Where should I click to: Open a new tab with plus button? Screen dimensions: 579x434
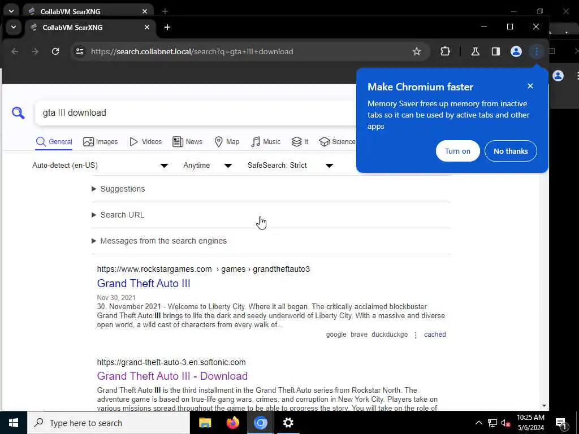(167, 27)
